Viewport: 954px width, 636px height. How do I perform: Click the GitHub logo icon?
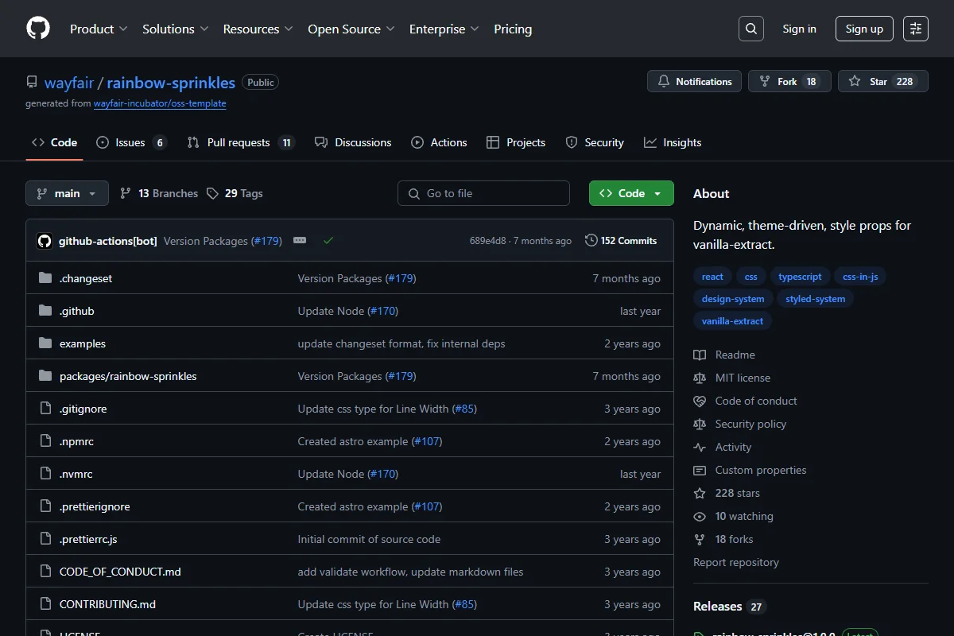coord(38,29)
